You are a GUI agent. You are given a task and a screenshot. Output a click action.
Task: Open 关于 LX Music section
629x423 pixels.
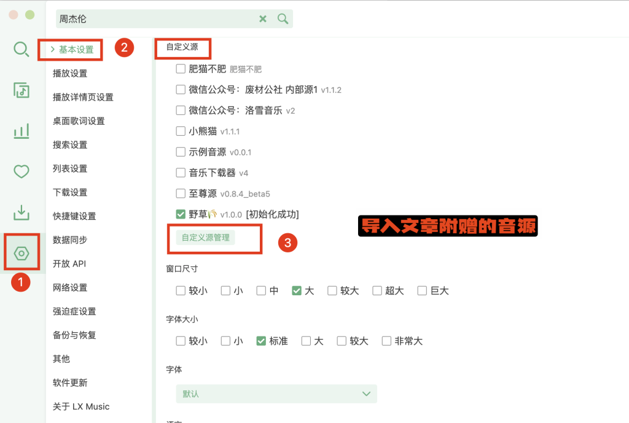pos(81,406)
